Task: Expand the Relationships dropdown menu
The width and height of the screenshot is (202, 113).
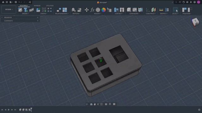Action: tap(62, 13)
